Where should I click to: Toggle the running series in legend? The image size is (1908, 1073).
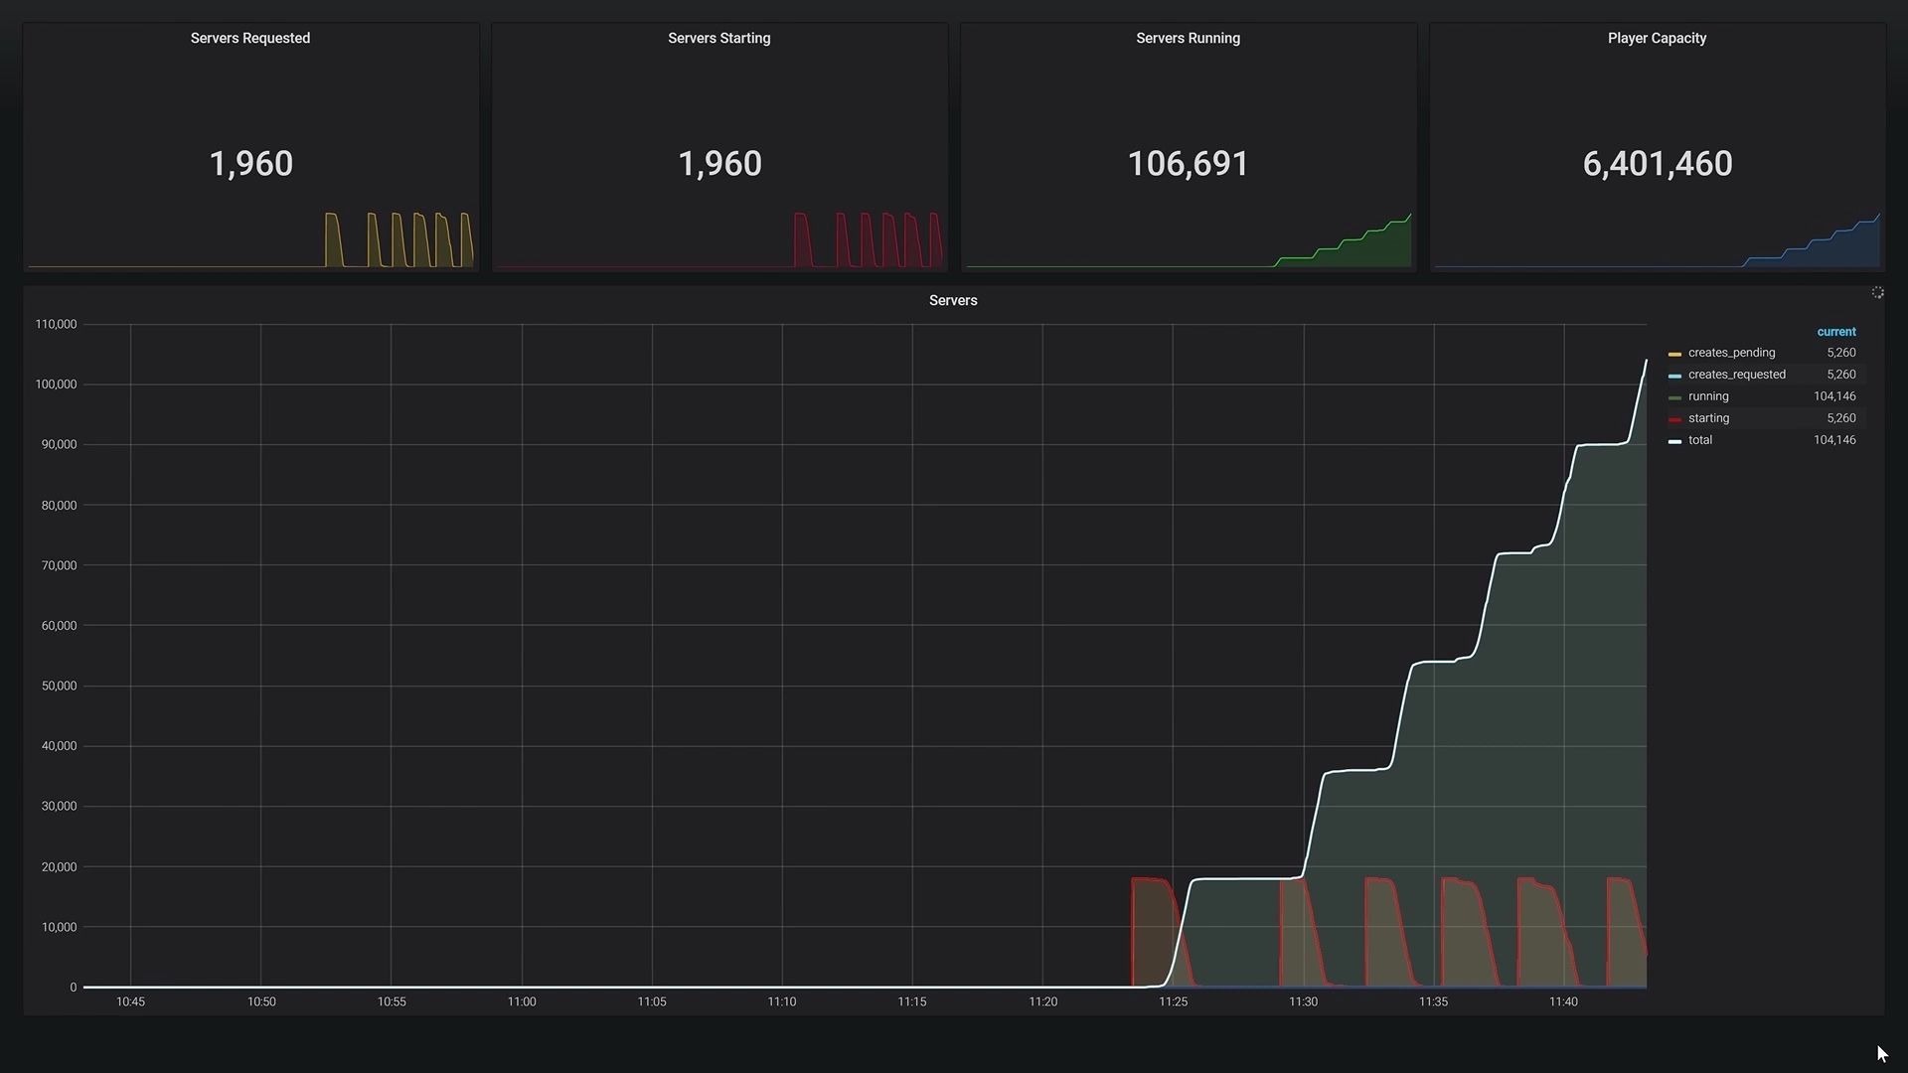point(1708,396)
